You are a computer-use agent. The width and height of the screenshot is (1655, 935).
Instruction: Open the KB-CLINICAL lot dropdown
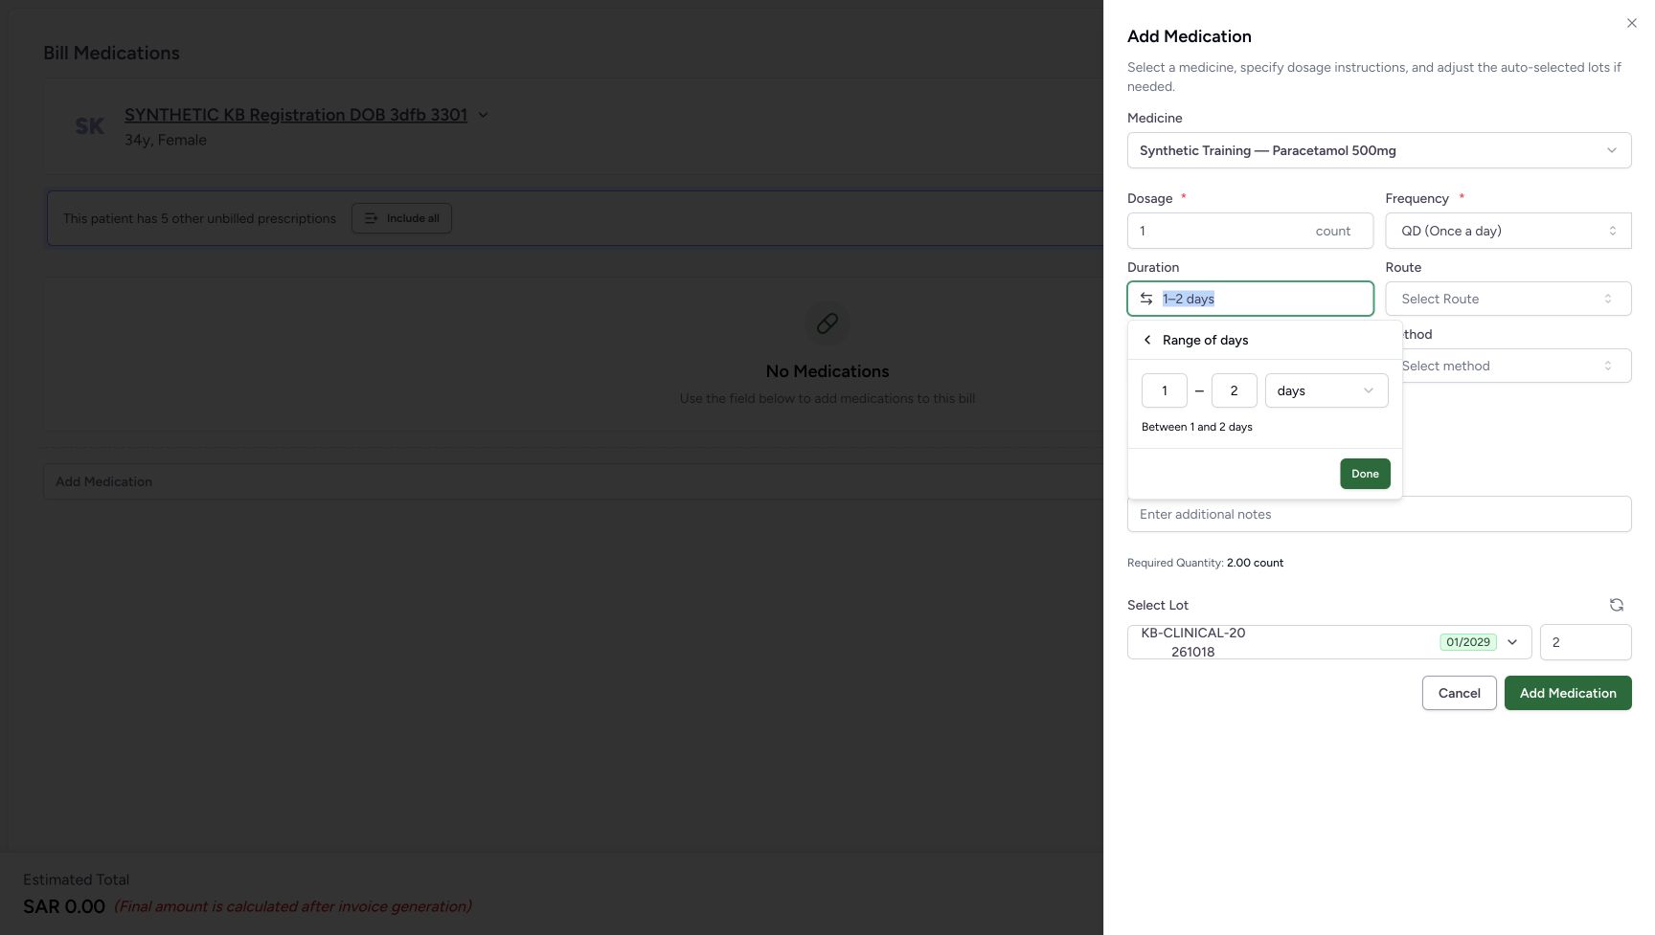point(1329,642)
